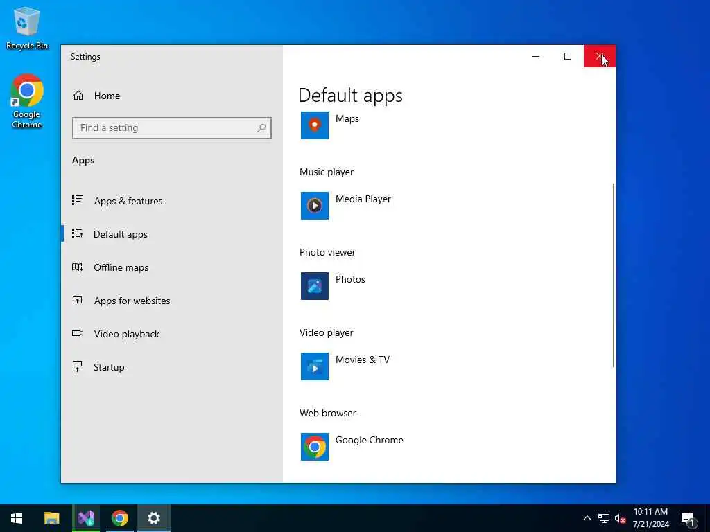
Task: Click the network icon in system tray
Action: 604,518
